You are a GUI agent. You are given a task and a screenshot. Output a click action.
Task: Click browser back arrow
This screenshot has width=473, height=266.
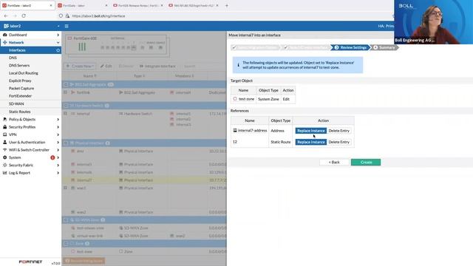(x=6, y=16)
